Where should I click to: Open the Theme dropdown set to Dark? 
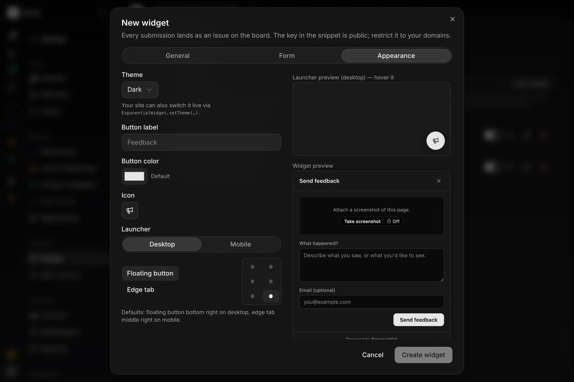click(140, 90)
